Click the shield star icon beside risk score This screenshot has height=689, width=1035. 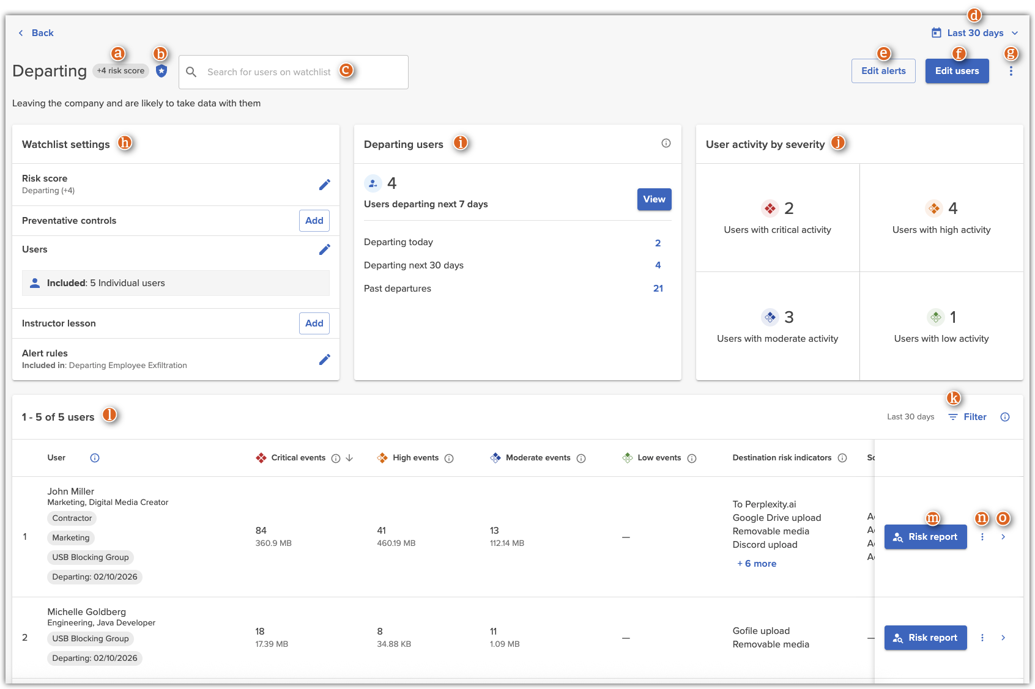click(161, 72)
